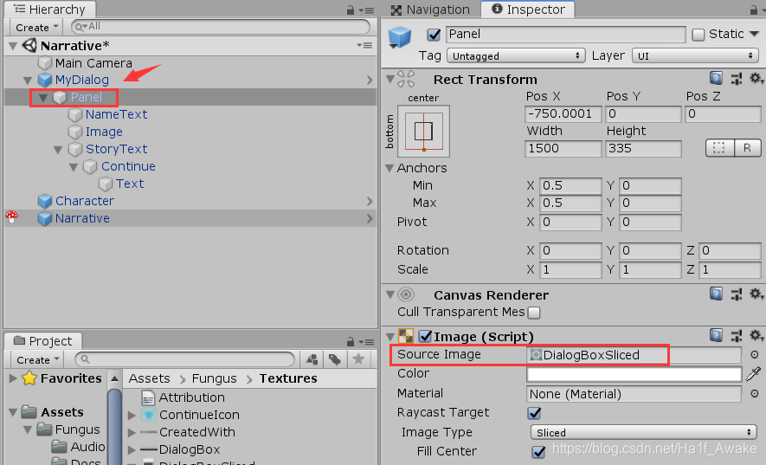The height and width of the screenshot is (465, 766).
Task: Expand the Favorites folder in Project
Action: pos(13,378)
